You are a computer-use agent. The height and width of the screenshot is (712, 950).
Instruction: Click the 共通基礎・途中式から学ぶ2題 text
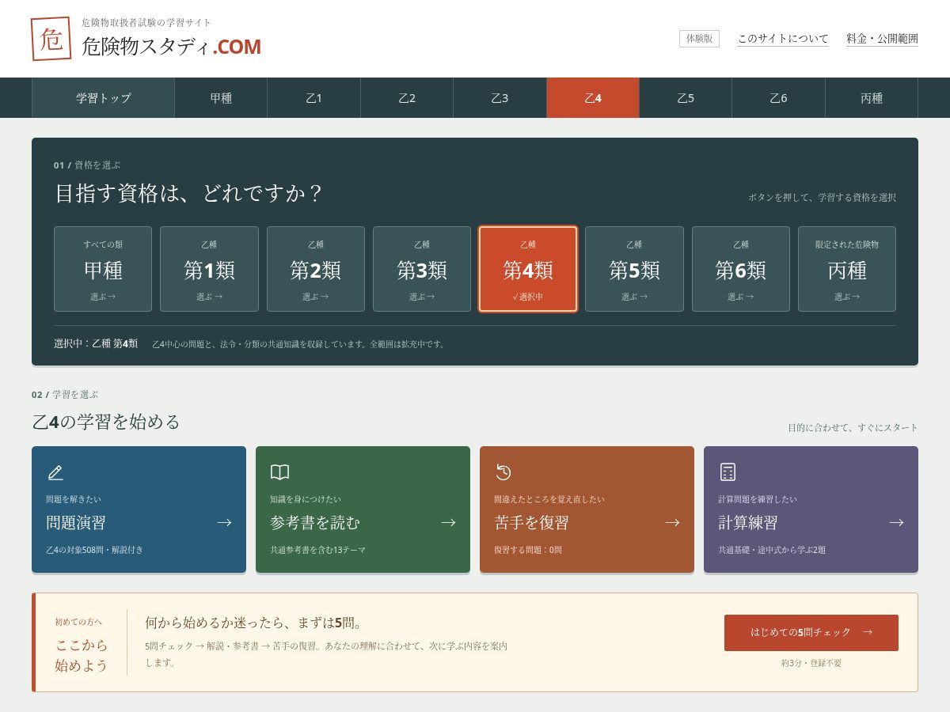pyautogui.click(x=772, y=550)
